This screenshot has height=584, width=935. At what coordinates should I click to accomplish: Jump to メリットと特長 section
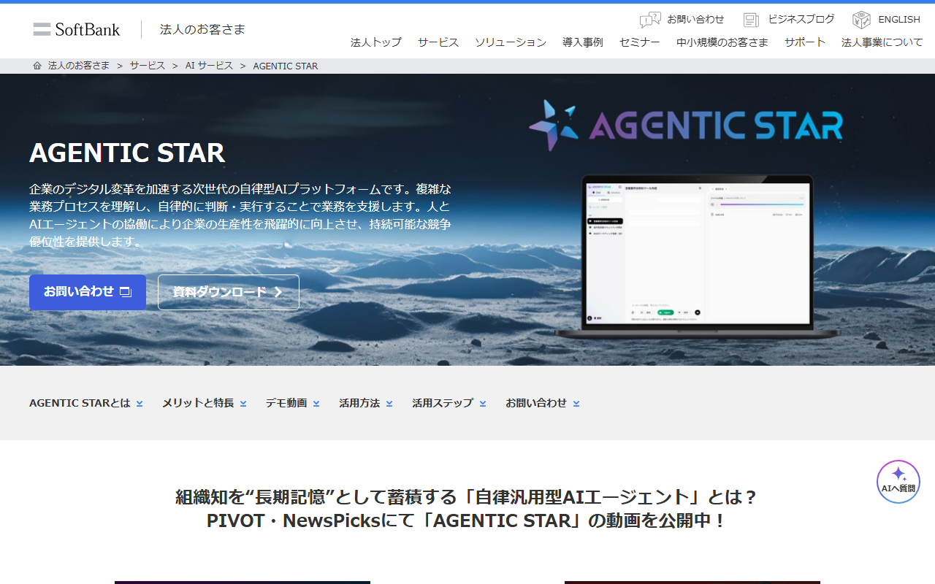pyautogui.click(x=204, y=403)
